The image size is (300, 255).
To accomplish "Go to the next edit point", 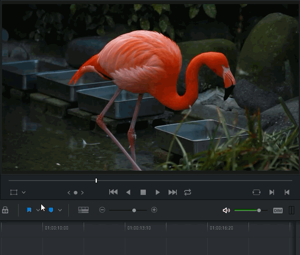I will [272, 192].
